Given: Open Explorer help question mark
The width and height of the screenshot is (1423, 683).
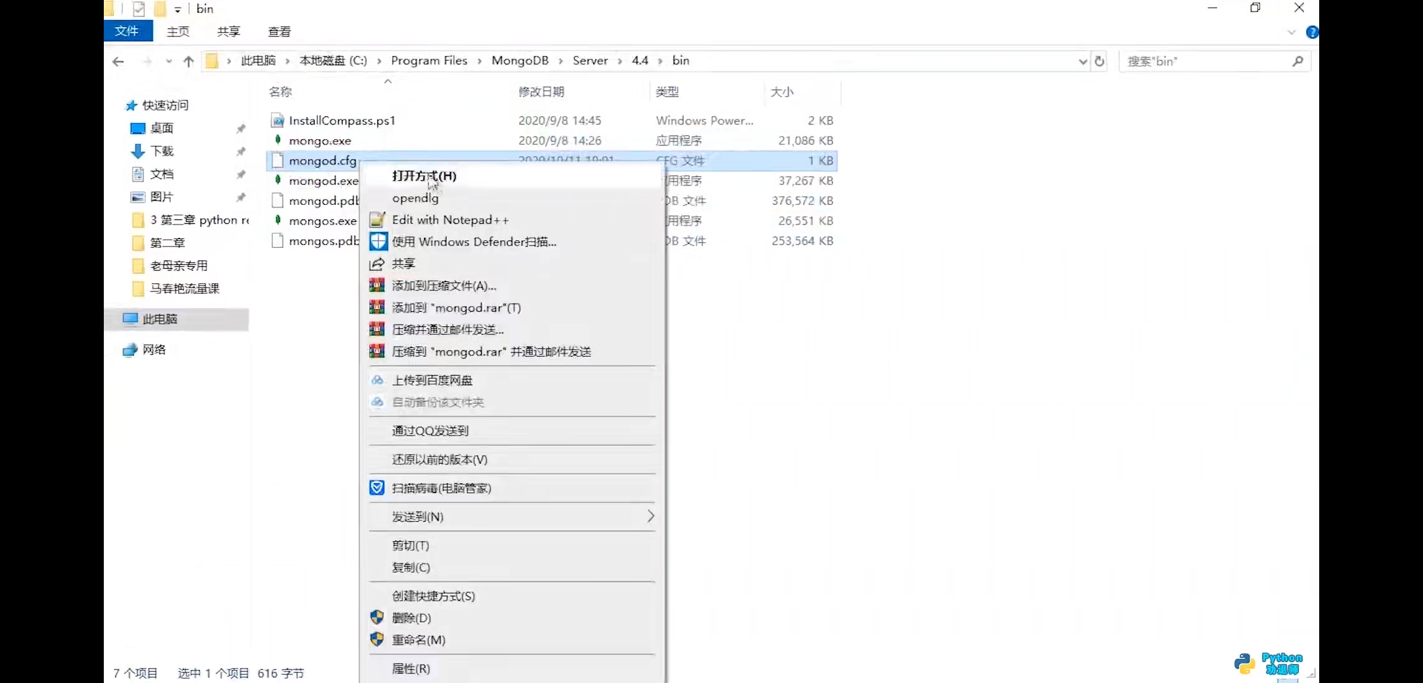Looking at the screenshot, I should click(x=1313, y=32).
